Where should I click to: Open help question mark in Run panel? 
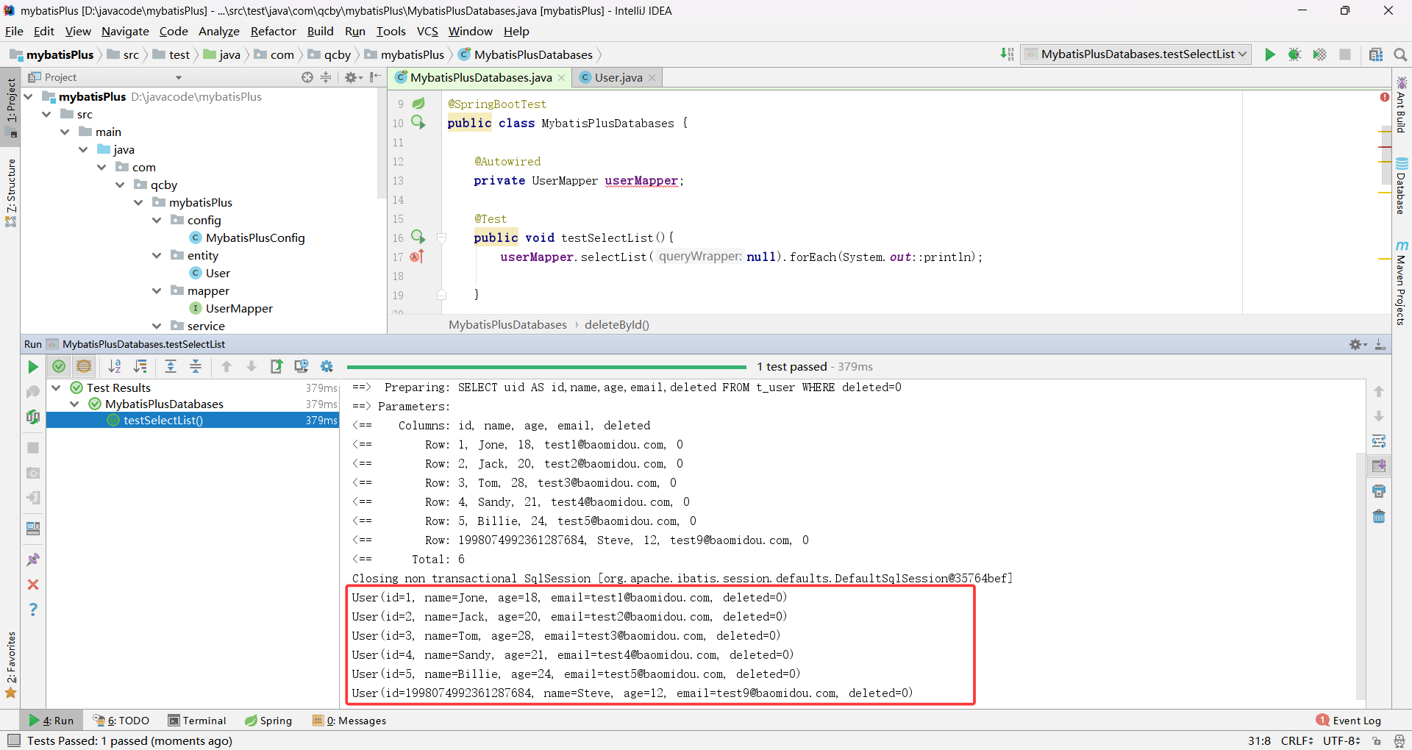pos(32,610)
